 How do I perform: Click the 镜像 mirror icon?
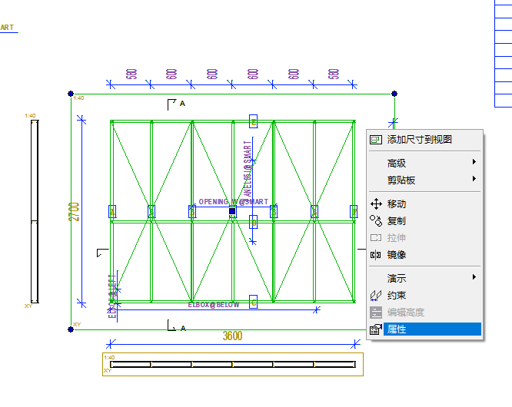375,255
